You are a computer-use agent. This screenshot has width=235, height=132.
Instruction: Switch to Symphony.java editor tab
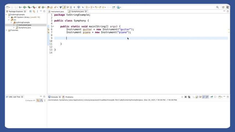tap(77, 11)
